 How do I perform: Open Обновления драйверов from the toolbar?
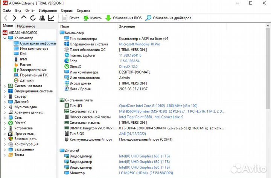[168, 18]
